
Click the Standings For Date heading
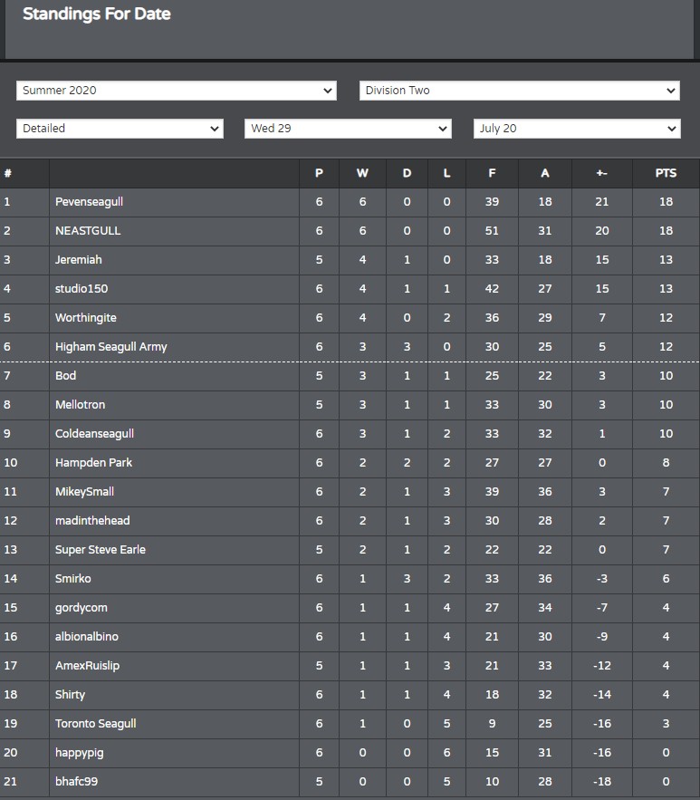click(97, 14)
